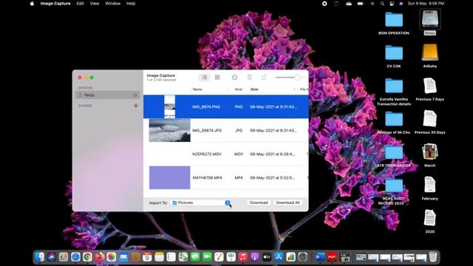
Task: Click the screen recording stop icon in menu bar
Action: (324, 4)
